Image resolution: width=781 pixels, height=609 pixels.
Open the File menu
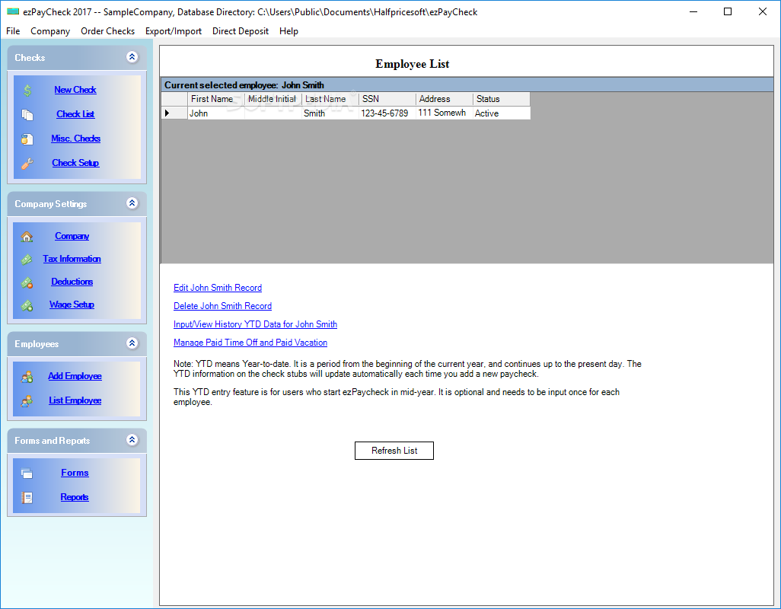[13, 31]
